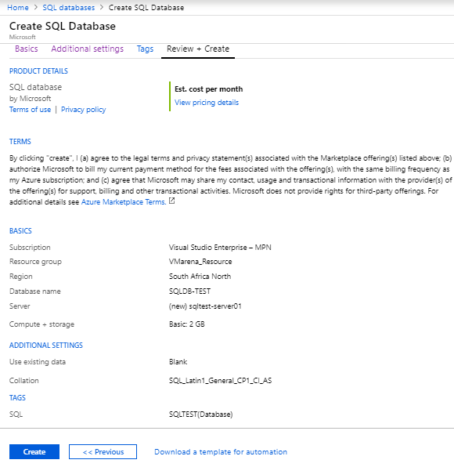Select the (new) sqltest-server01 value

tap(205, 306)
